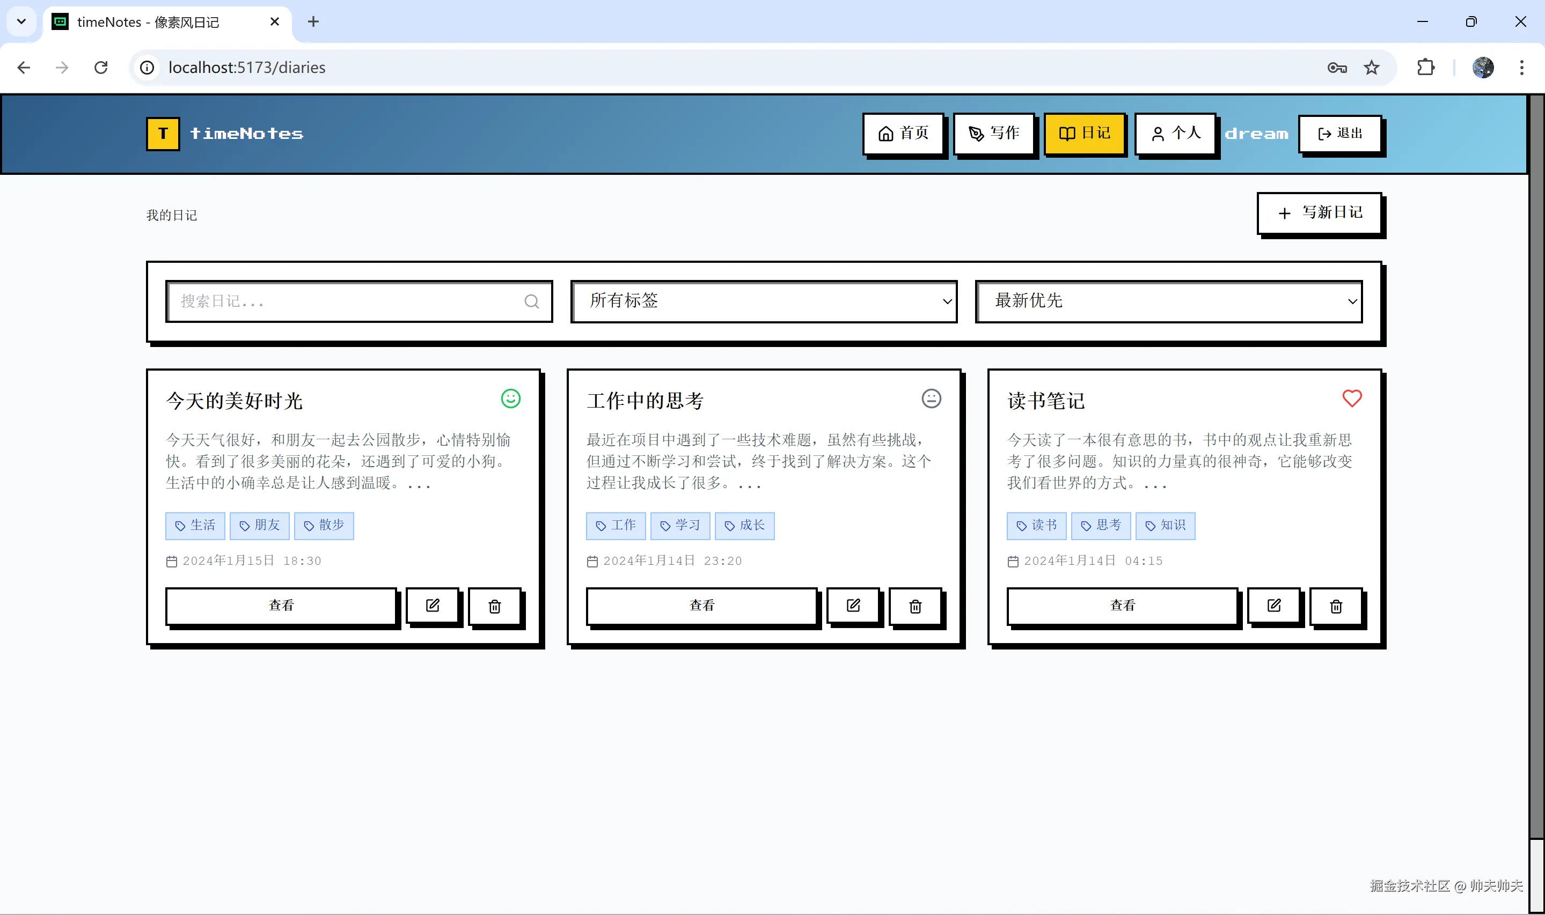Image resolution: width=1545 pixels, height=915 pixels.
Task: Click the 退出 logout button
Action: (x=1339, y=133)
